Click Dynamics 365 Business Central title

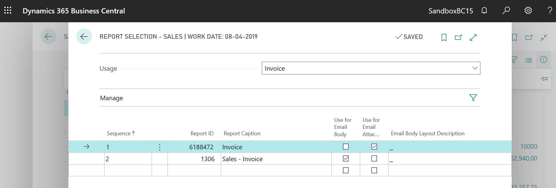[74, 11]
